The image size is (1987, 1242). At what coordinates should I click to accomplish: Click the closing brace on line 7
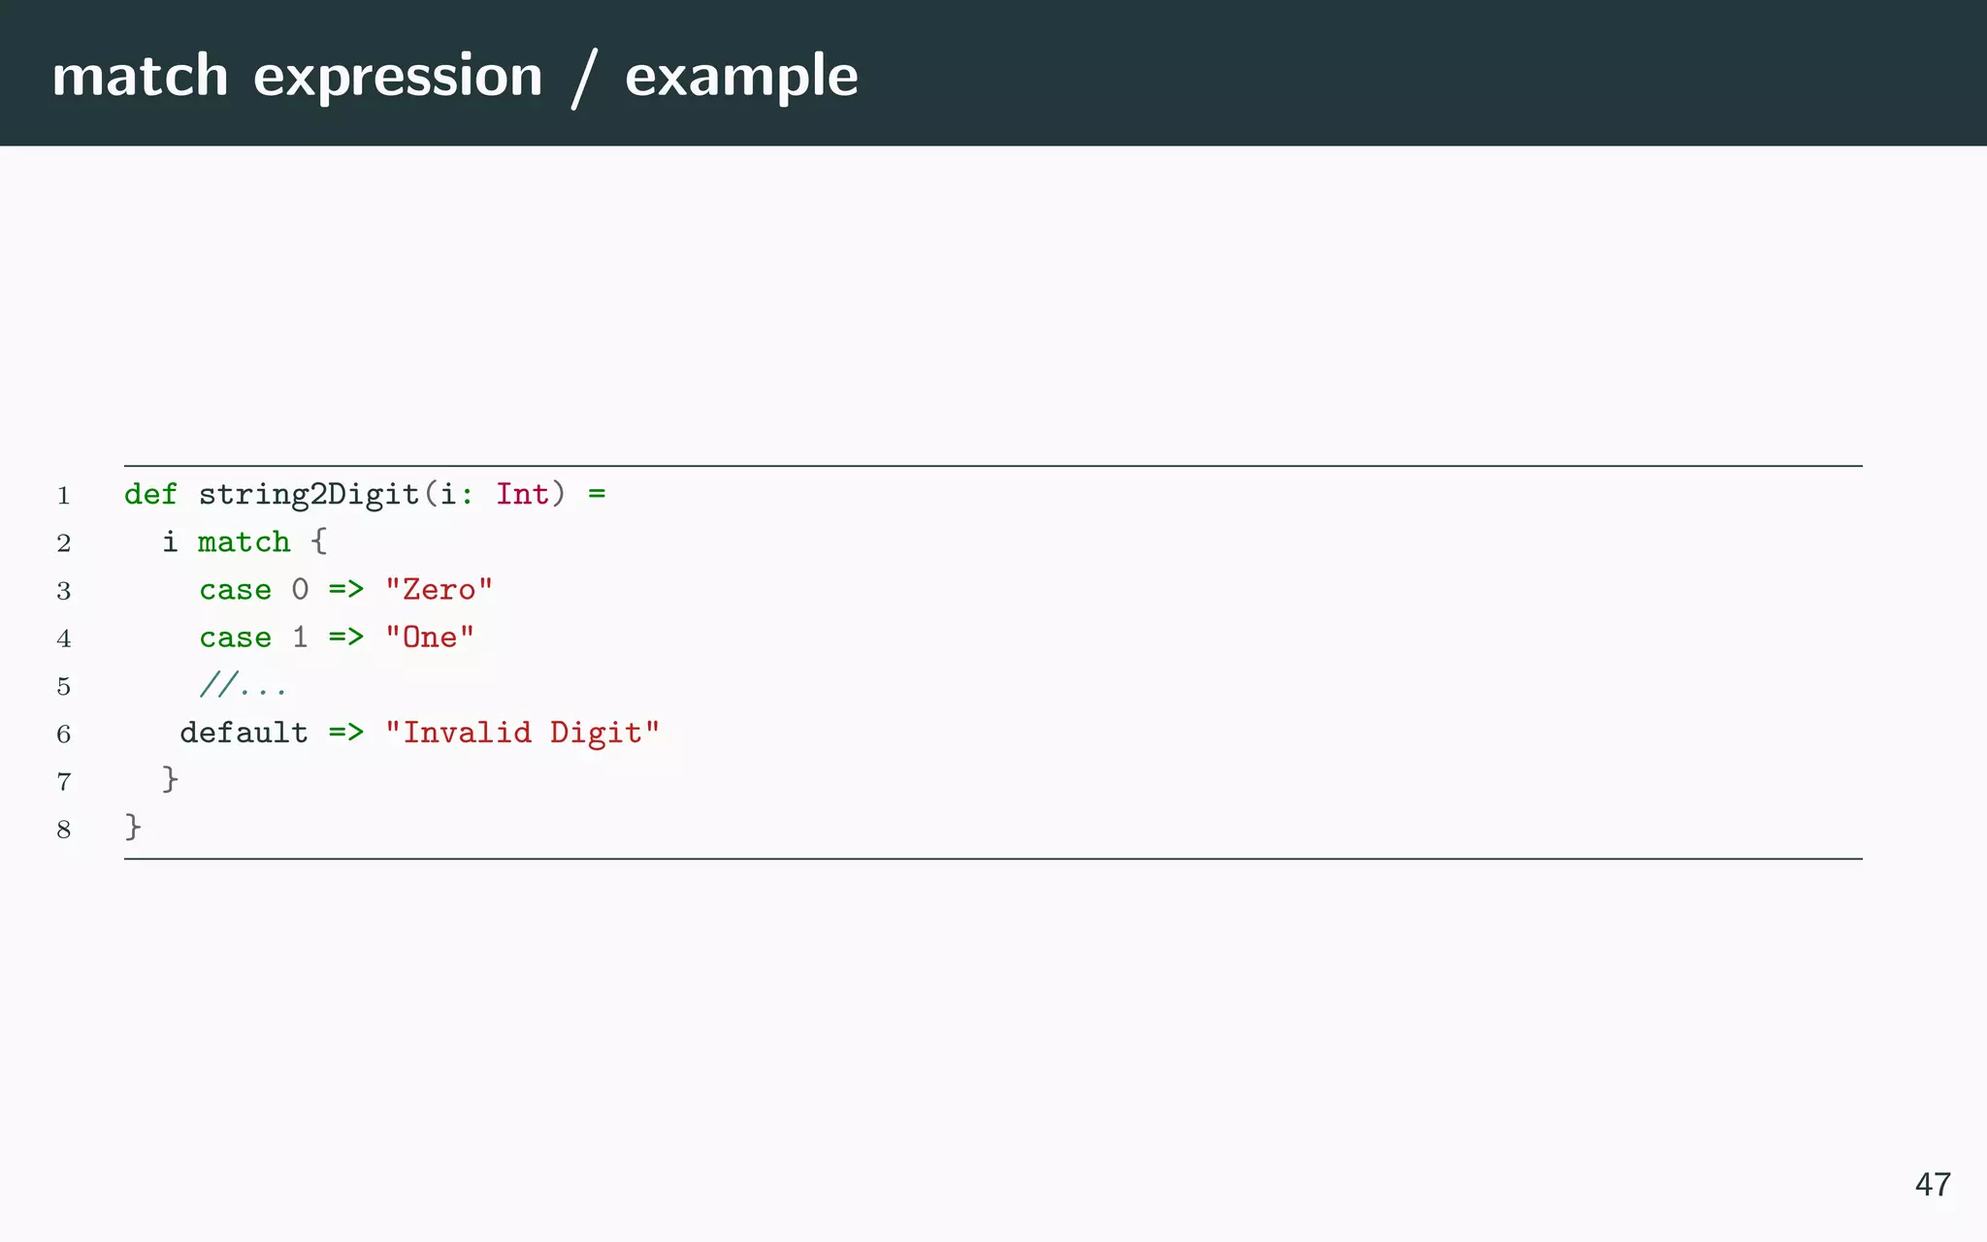pyautogui.click(x=170, y=778)
